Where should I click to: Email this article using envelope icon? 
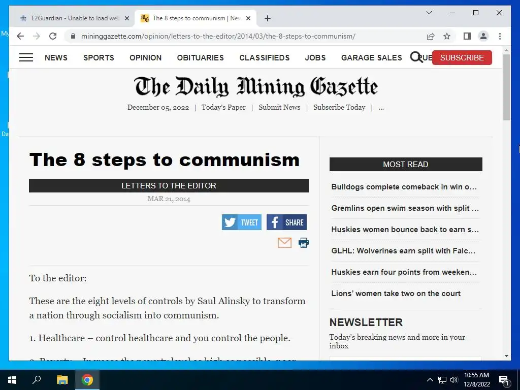(284, 243)
